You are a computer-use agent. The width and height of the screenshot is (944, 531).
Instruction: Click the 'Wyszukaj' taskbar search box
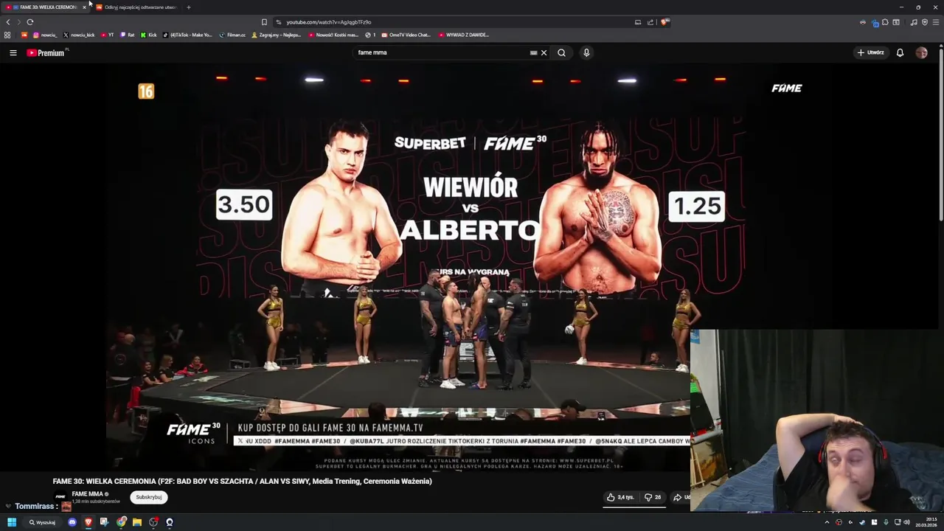tap(43, 522)
